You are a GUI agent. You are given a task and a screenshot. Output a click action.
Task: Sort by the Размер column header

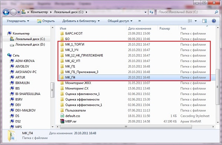[165, 29]
